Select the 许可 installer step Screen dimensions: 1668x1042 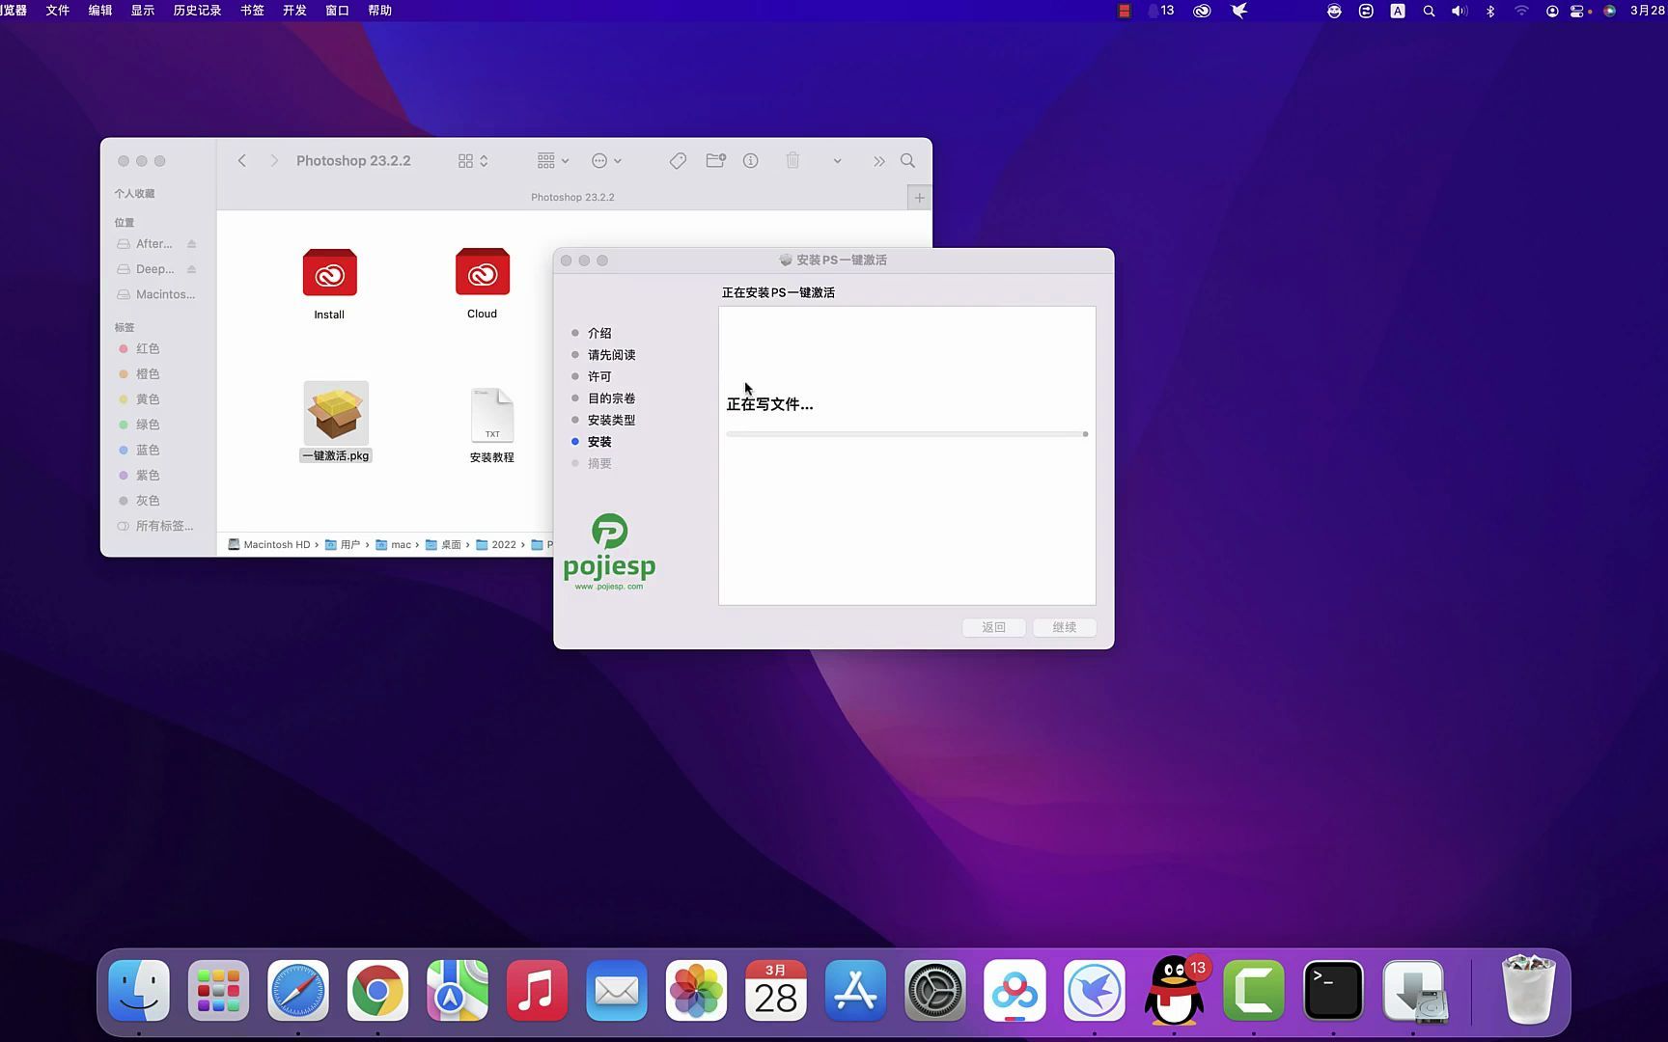[x=599, y=376]
